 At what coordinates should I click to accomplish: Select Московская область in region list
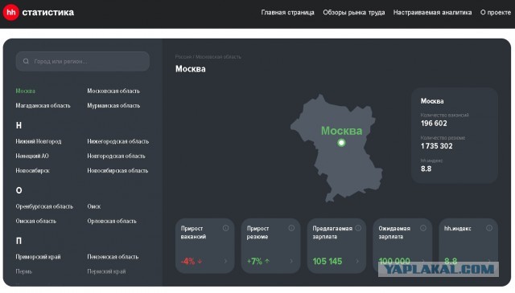coord(113,91)
